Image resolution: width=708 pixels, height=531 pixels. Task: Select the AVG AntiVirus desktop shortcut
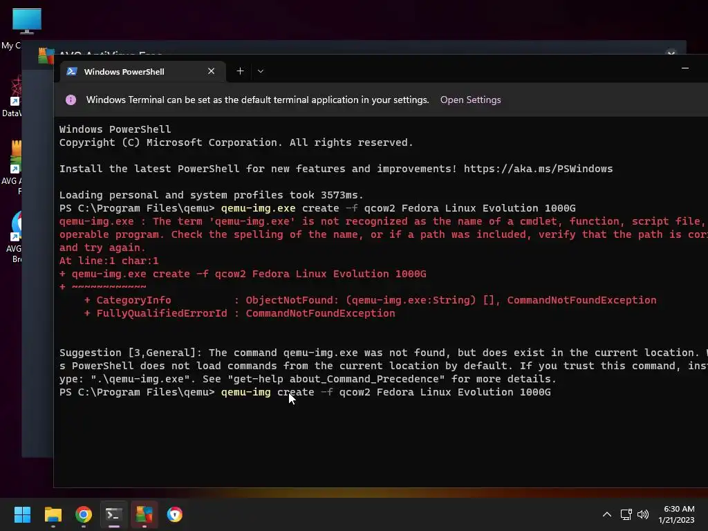(x=12, y=167)
